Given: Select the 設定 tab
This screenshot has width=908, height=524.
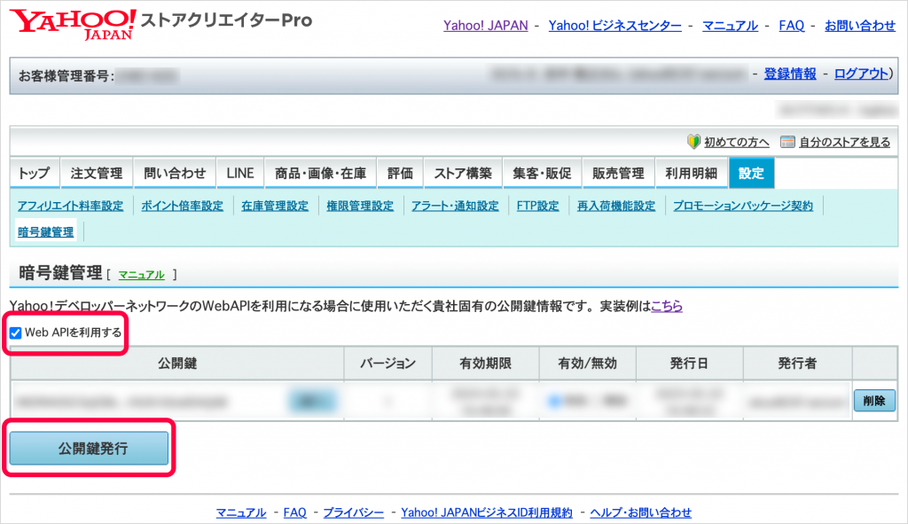Looking at the screenshot, I should tap(751, 174).
